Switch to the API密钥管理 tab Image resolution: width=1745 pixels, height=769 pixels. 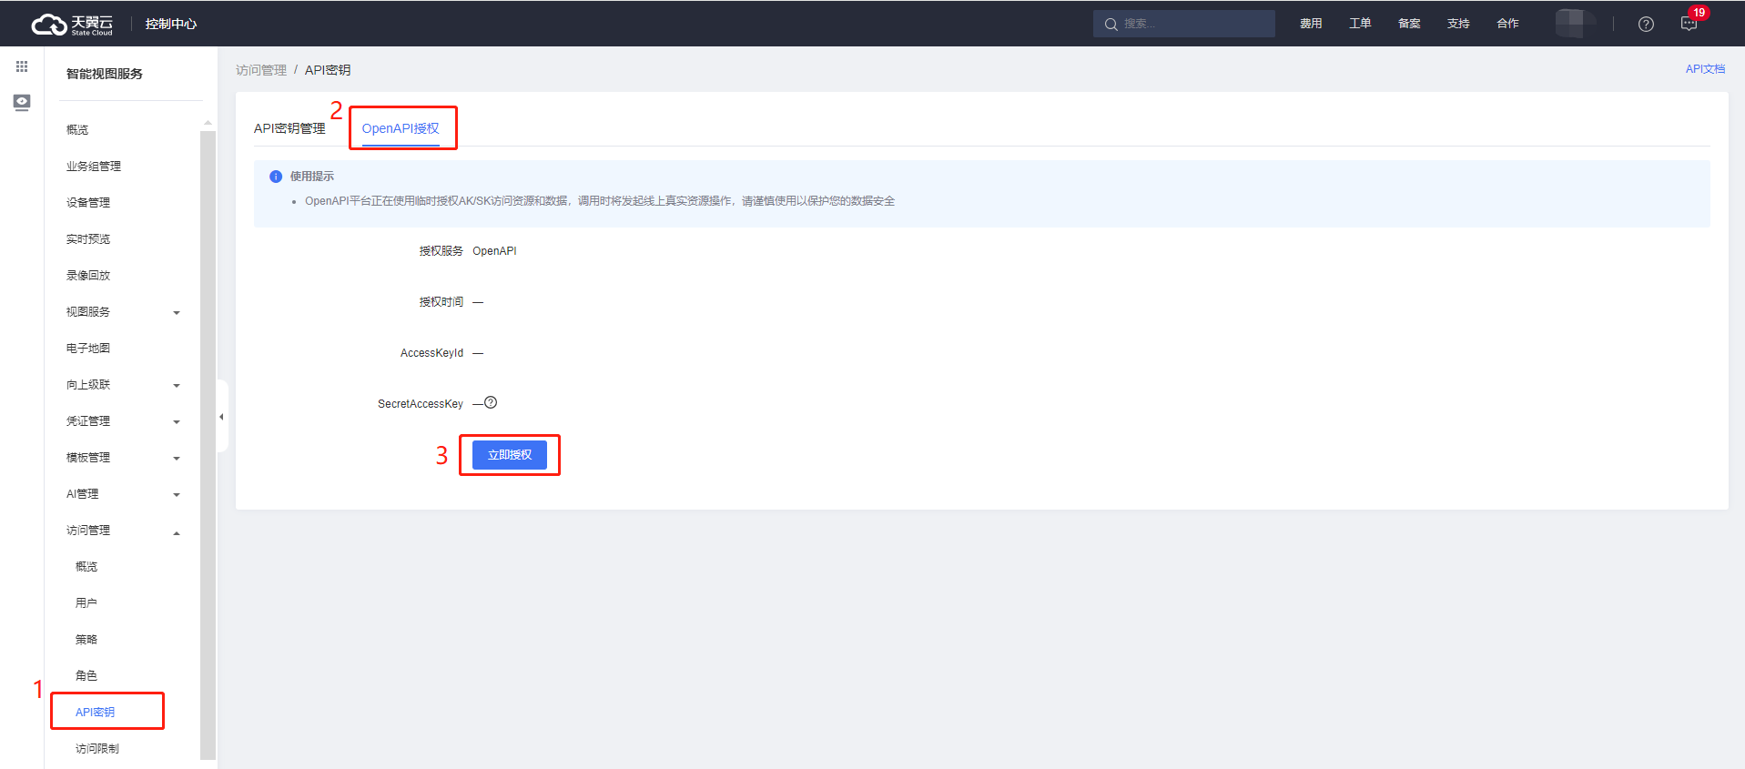click(289, 128)
